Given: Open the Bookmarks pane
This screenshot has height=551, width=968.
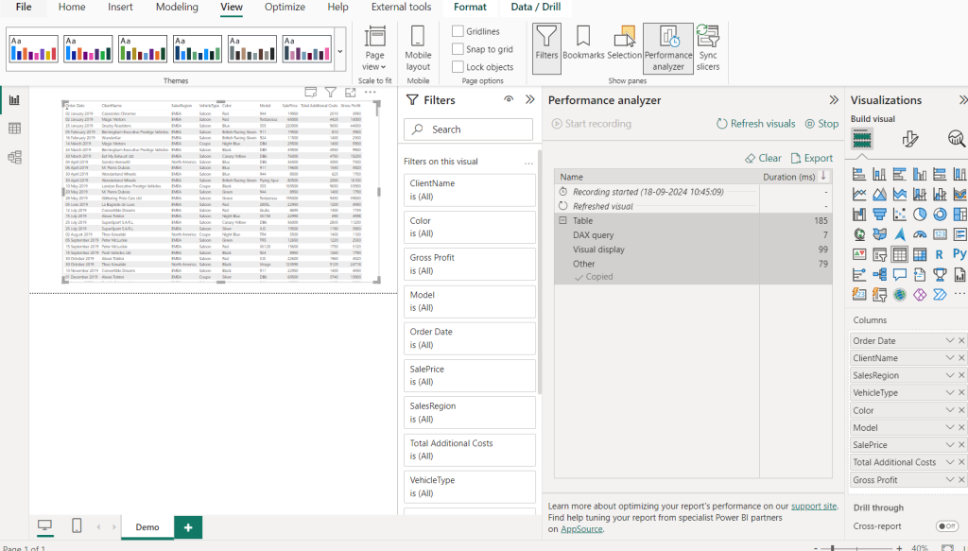Looking at the screenshot, I should coord(583,43).
